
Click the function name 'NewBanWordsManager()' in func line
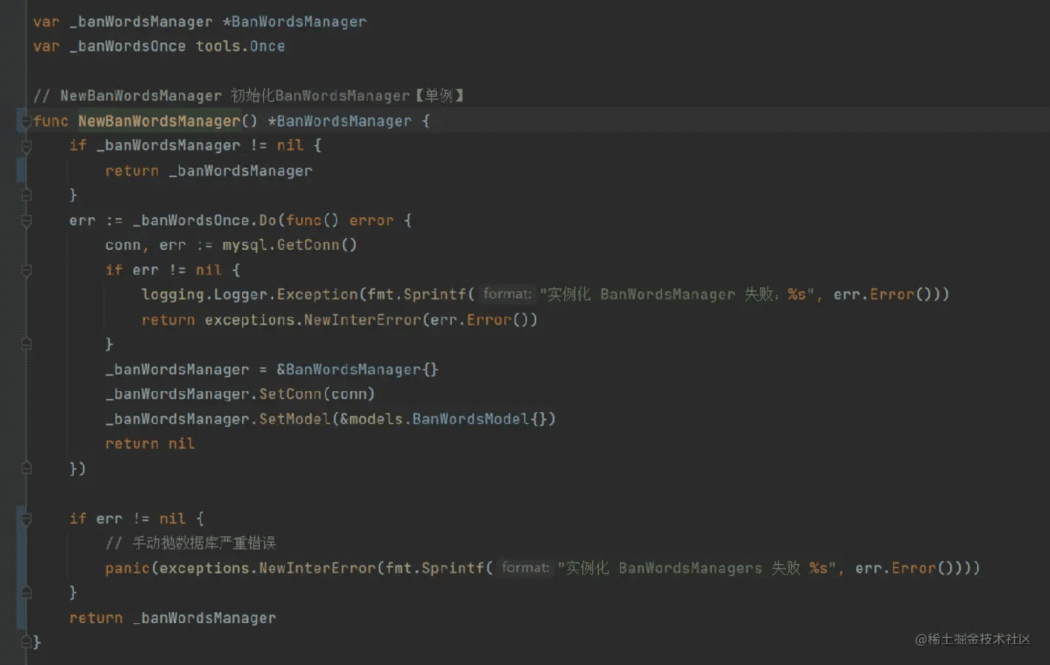(x=168, y=121)
